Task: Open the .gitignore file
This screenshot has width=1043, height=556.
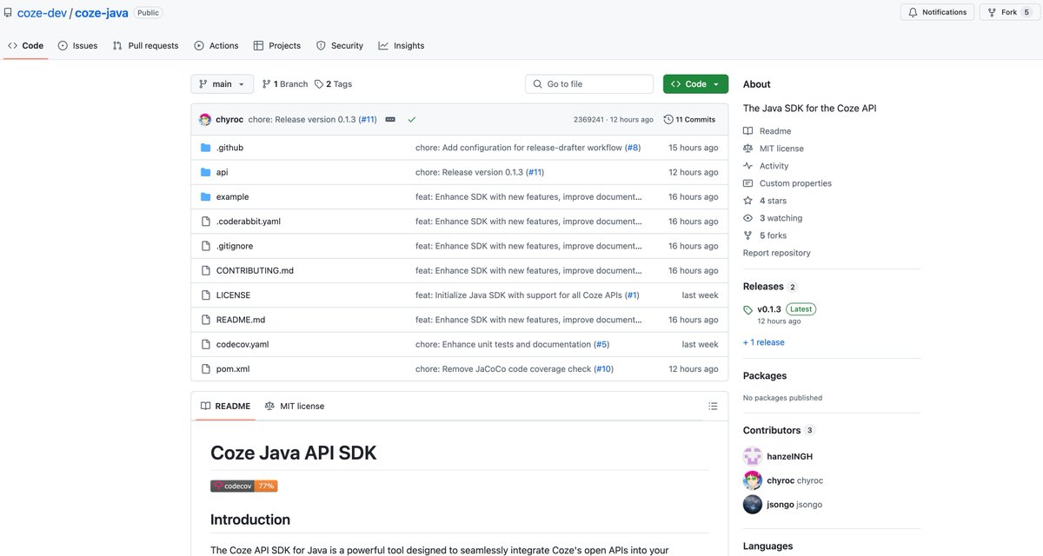Action: tap(235, 246)
